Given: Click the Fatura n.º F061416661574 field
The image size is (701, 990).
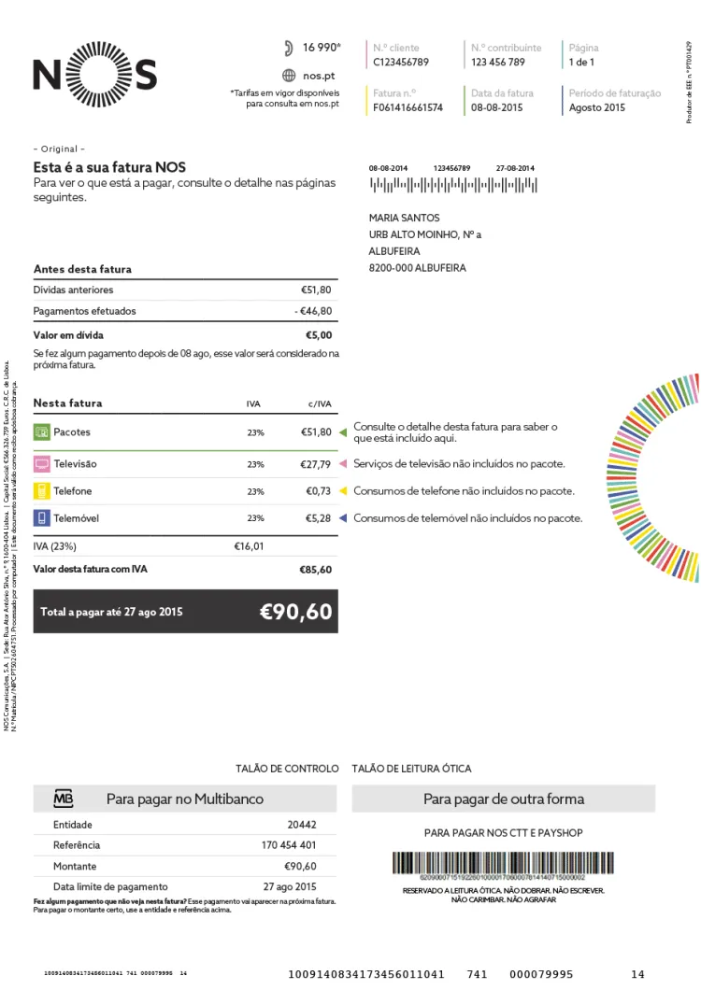Looking at the screenshot, I should 408,100.
